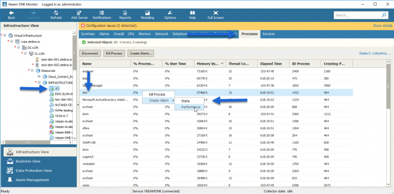The height and width of the screenshot is (194, 394).
Task: Collapse the INFRASTRUCTURE resource pool
Action: (x=39, y=82)
